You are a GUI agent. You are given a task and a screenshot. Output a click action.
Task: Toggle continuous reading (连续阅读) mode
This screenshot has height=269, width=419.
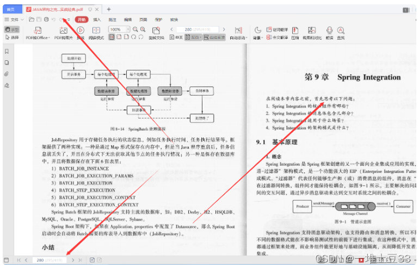pos(214,37)
